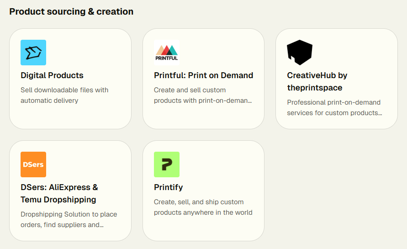Open DSers: AliExpress & Temu Dropshipping title
The height and width of the screenshot is (249, 407).
pyautogui.click(x=59, y=193)
